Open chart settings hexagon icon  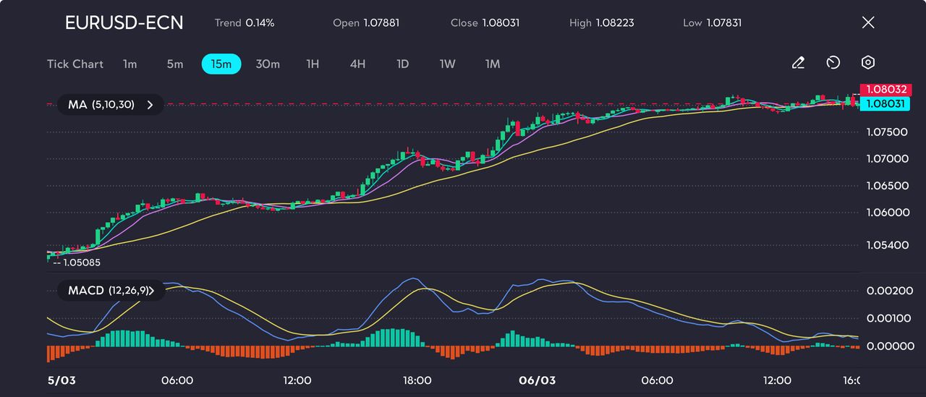tap(868, 64)
